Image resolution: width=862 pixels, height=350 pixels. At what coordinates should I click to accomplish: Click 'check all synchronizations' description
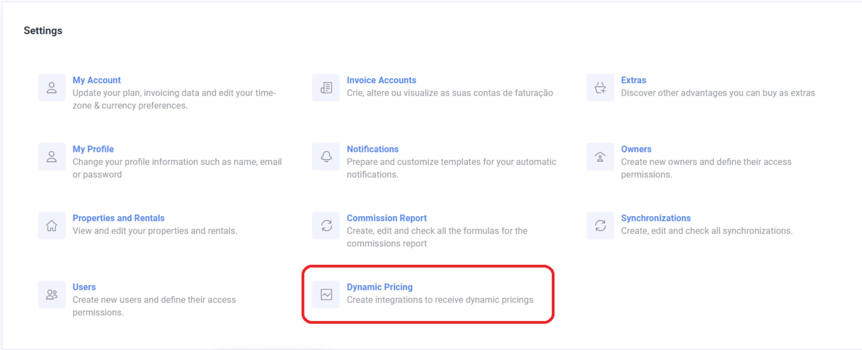coord(707,231)
